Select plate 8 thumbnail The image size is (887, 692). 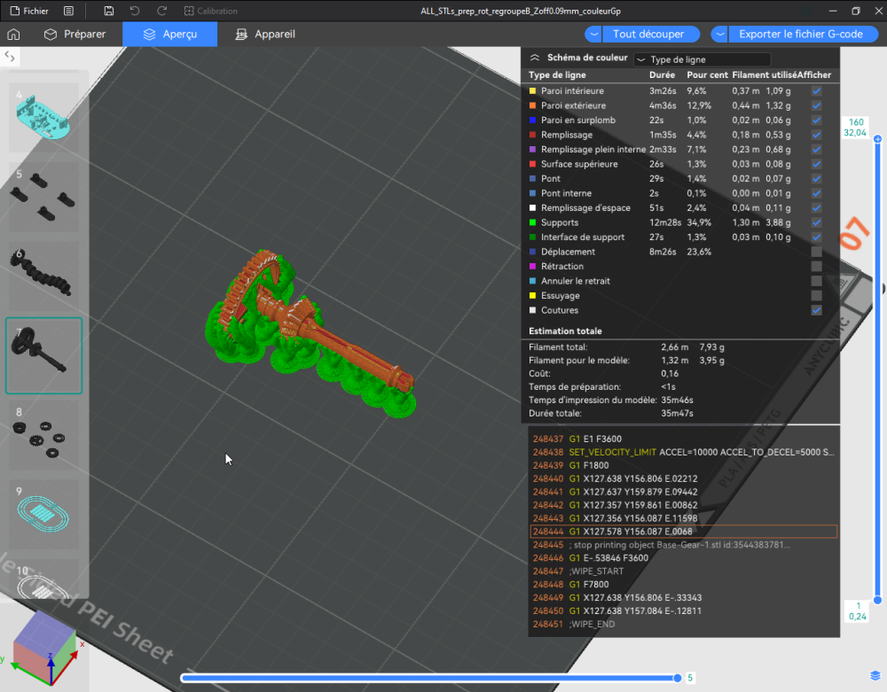click(x=43, y=436)
